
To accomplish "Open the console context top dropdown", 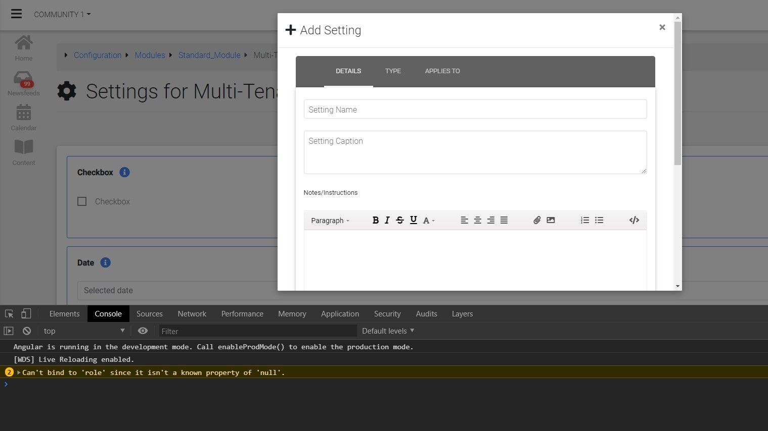I will (x=84, y=331).
